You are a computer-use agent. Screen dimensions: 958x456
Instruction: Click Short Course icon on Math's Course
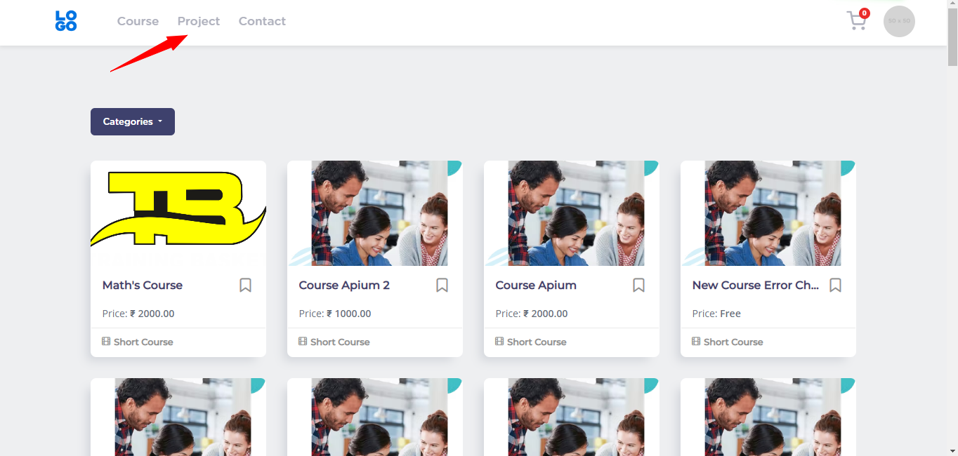coord(106,342)
